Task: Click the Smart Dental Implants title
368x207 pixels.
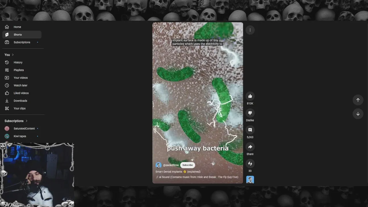Action: click(x=178, y=172)
